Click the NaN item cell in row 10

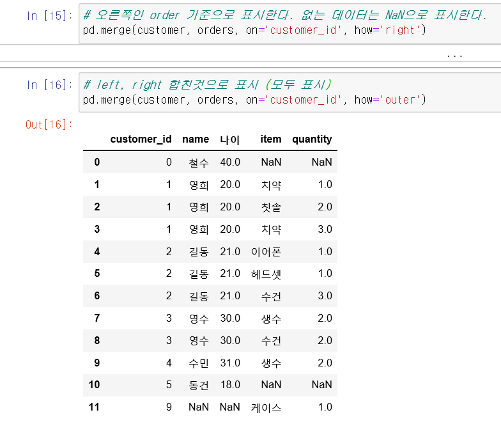[x=271, y=385]
